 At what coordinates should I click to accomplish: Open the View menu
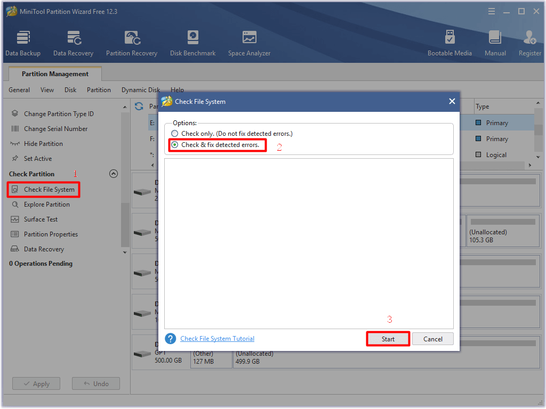[x=47, y=89]
